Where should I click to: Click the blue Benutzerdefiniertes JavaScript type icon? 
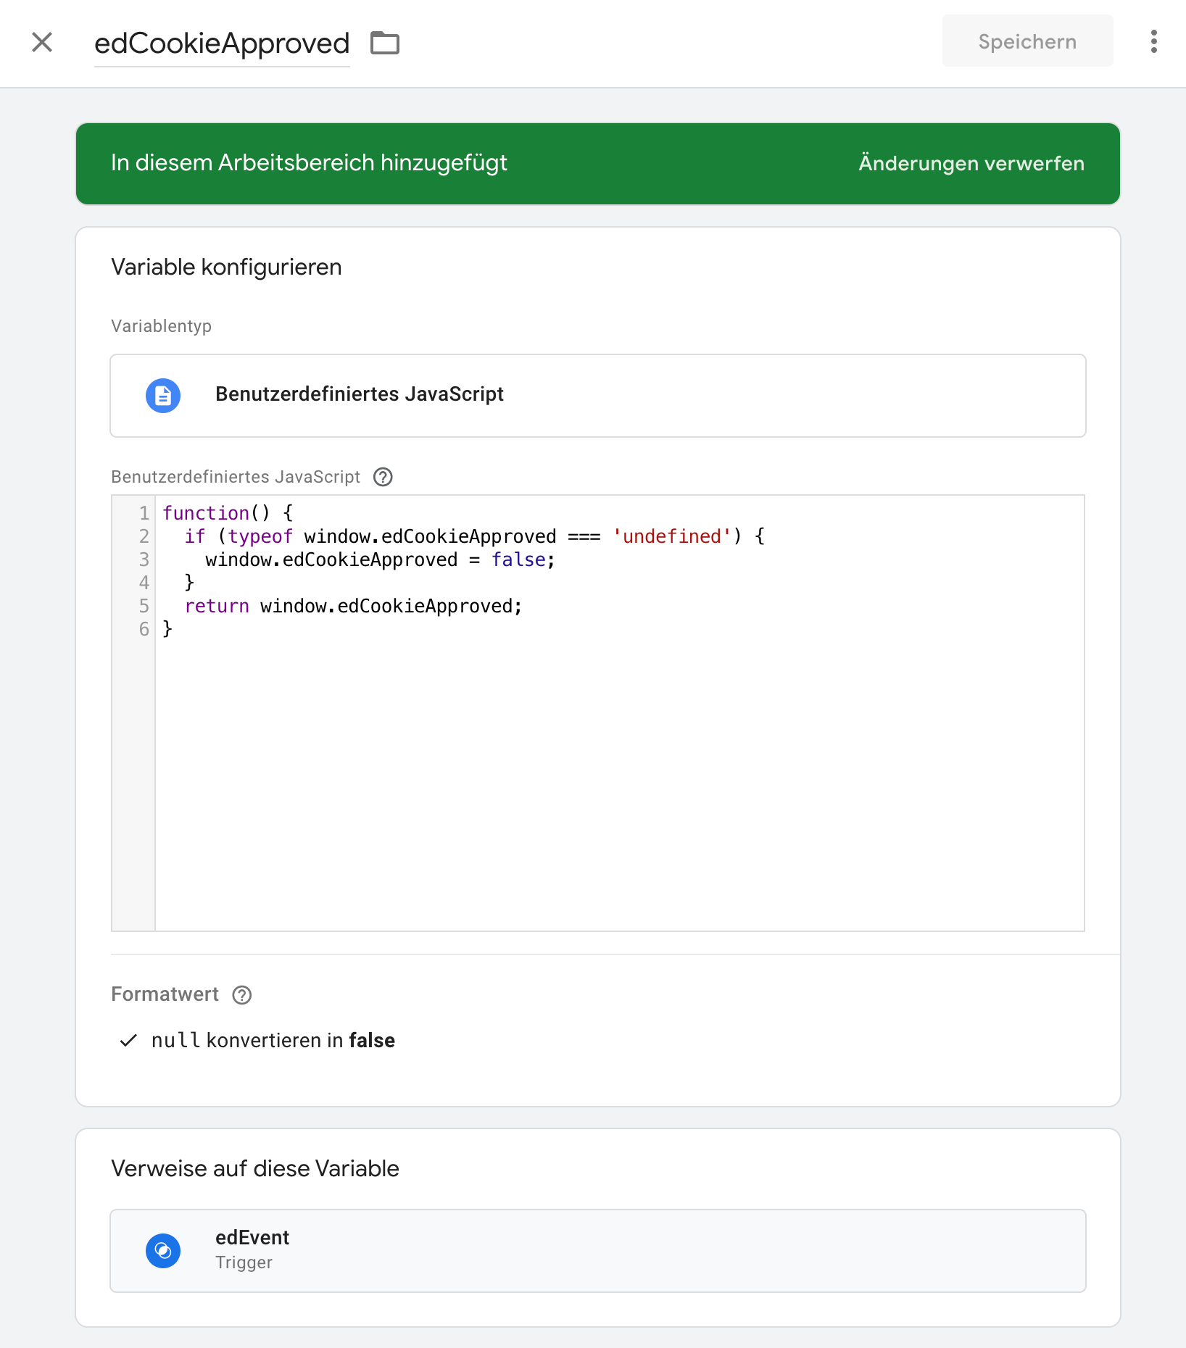click(163, 396)
